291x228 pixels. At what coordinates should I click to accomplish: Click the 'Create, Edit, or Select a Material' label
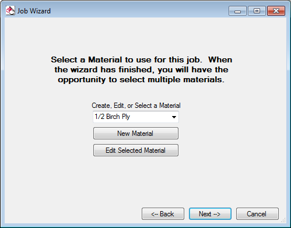136,106
